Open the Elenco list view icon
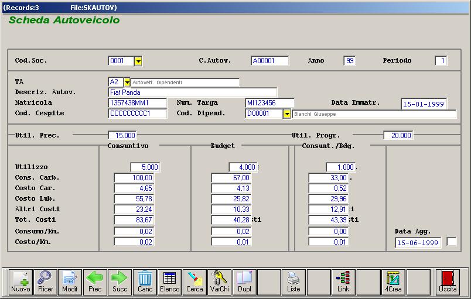The height and width of the screenshot is (299, 471). pos(170,282)
